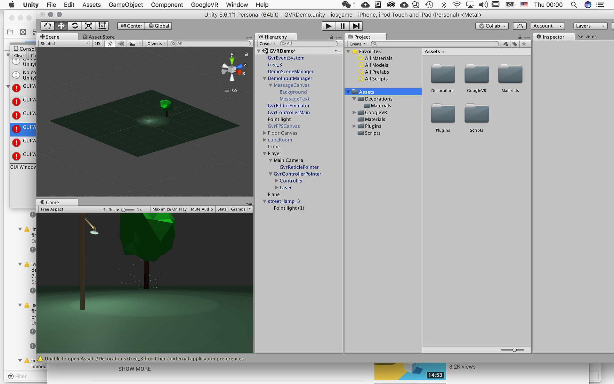Screen dimensions: 614x384
Task: Toggle pivot Center handle mode
Action: coord(131,26)
